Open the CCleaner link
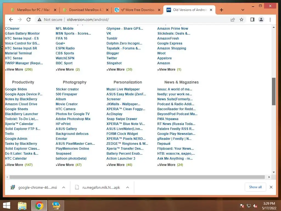Image resolution: width=281 pixels, height=211 pixels. (12, 29)
